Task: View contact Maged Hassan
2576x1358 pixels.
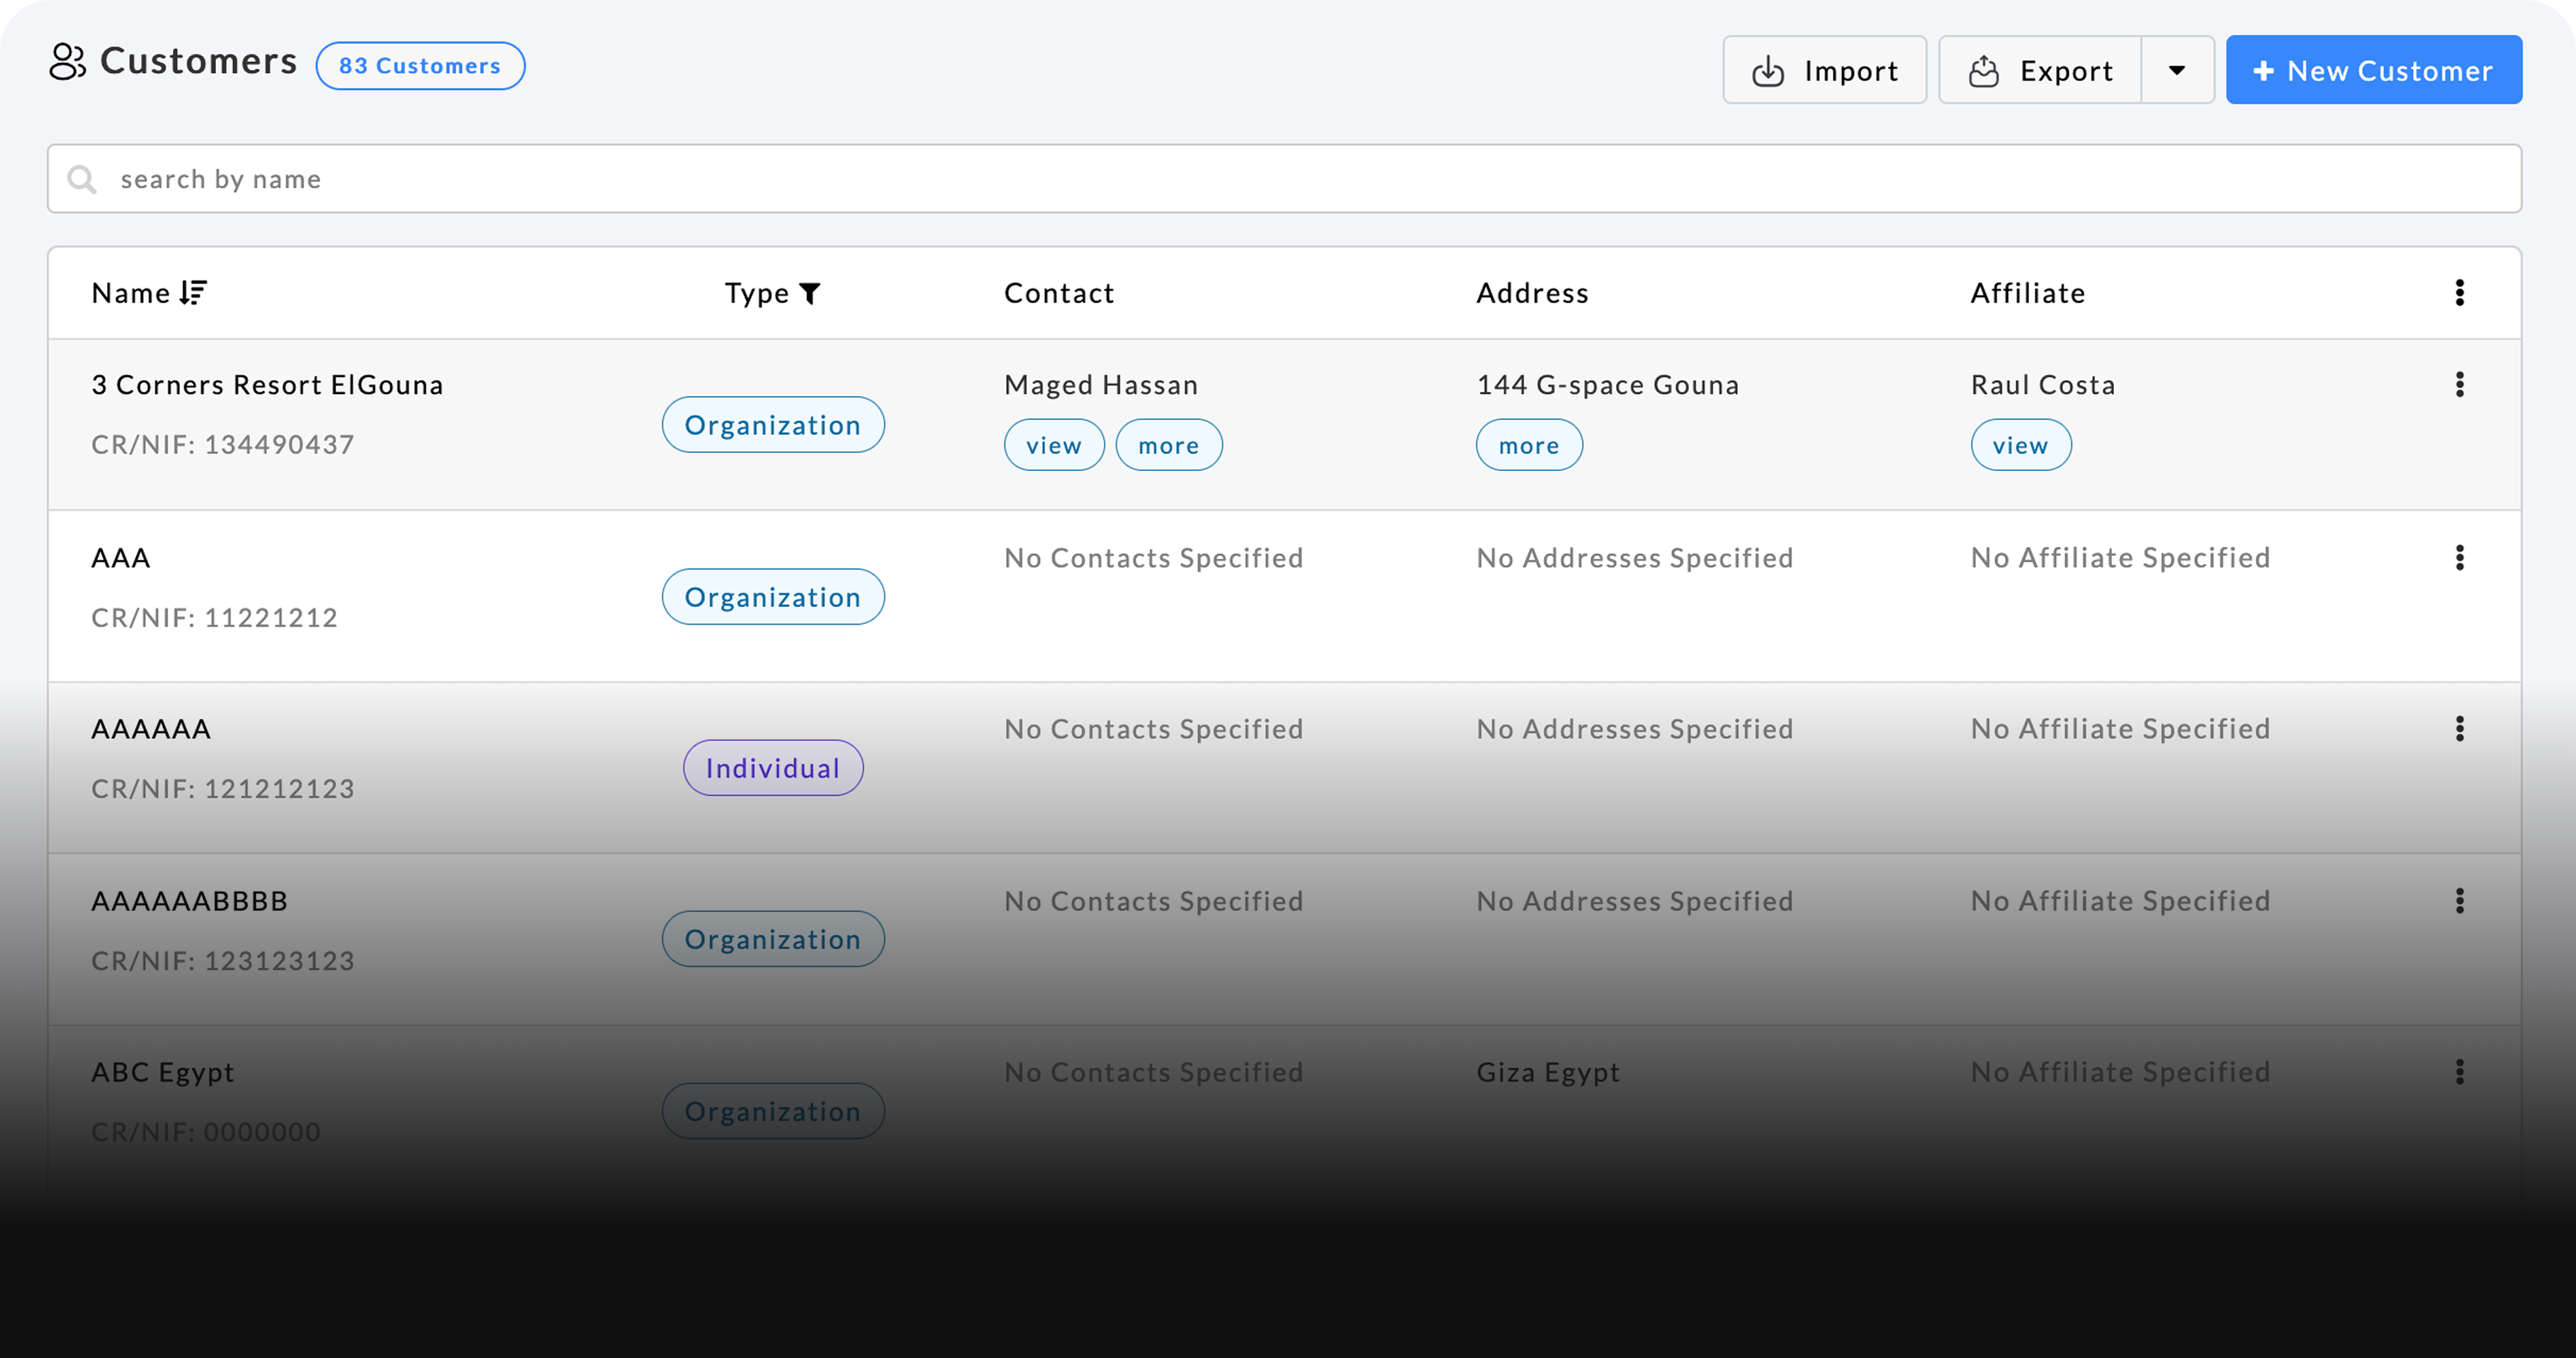Action: 1053,446
